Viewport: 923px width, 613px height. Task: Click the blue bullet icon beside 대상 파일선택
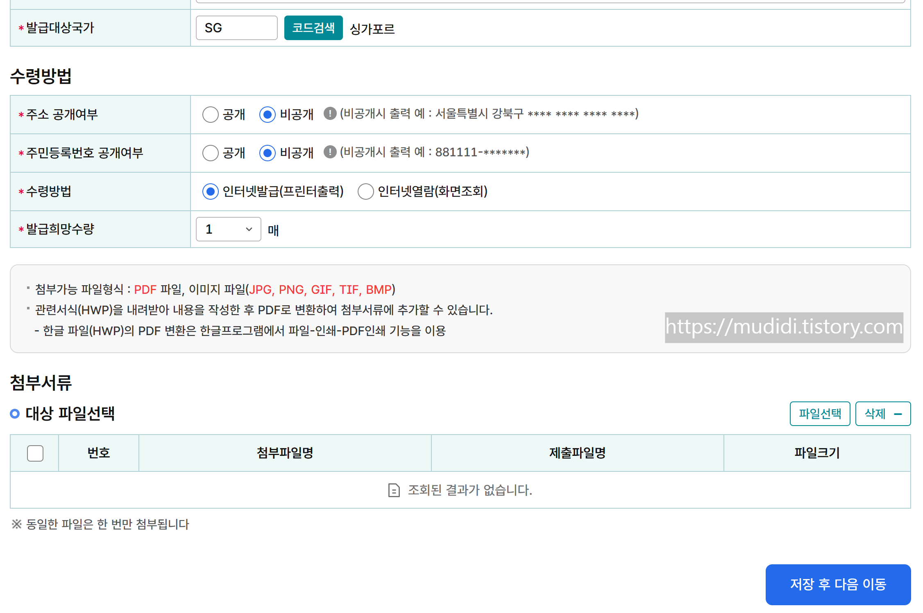[x=15, y=414]
